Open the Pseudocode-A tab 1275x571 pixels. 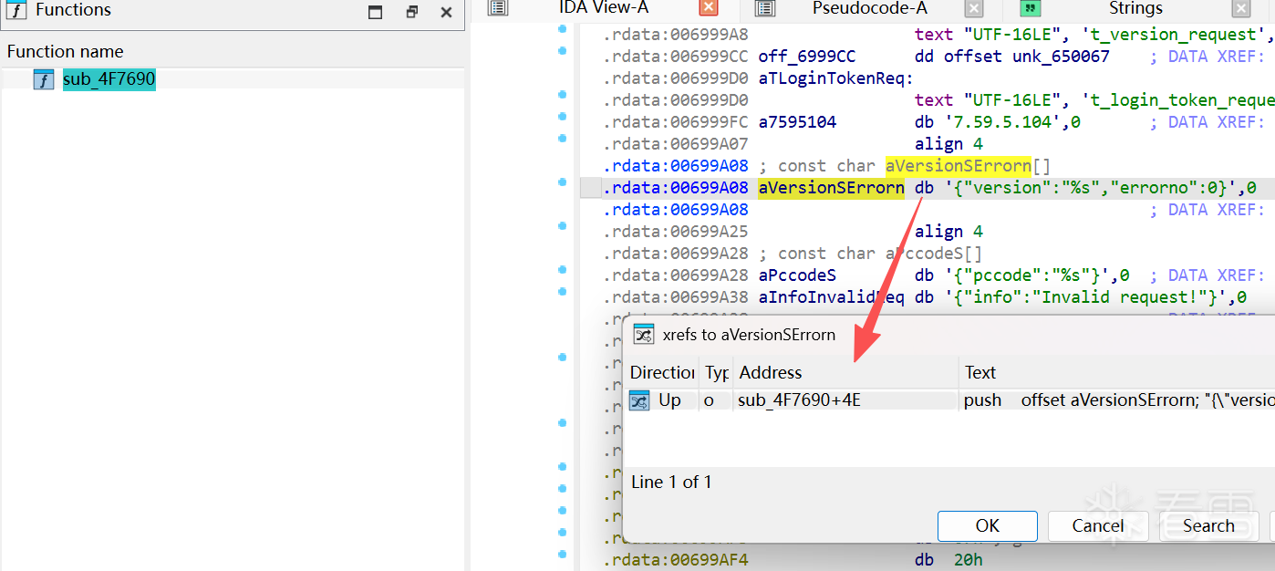pyautogui.click(x=869, y=8)
